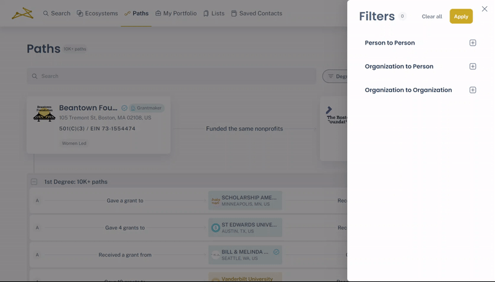Open Saved Contacts page
The width and height of the screenshot is (495, 282).
[257, 13]
